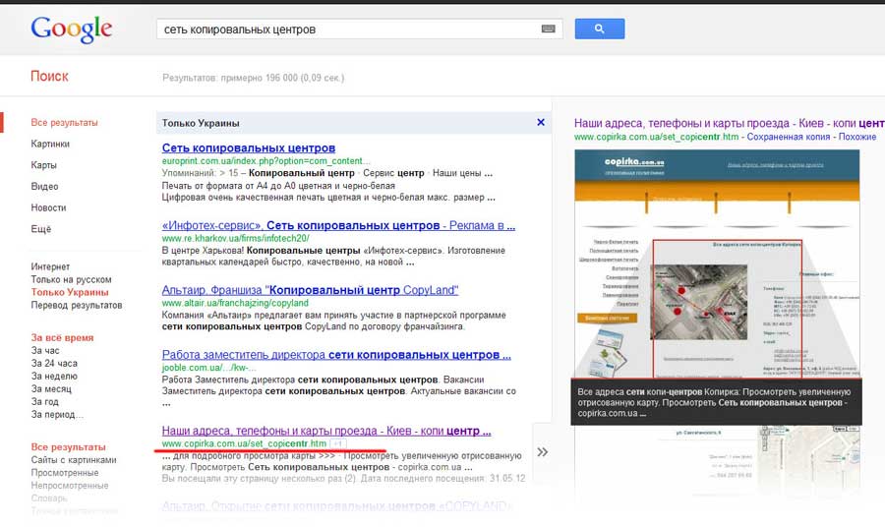The width and height of the screenshot is (885, 527).
Task: Click www.re.kharkov.ua/firms/infotech20/ URL text
Action: click(x=235, y=238)
